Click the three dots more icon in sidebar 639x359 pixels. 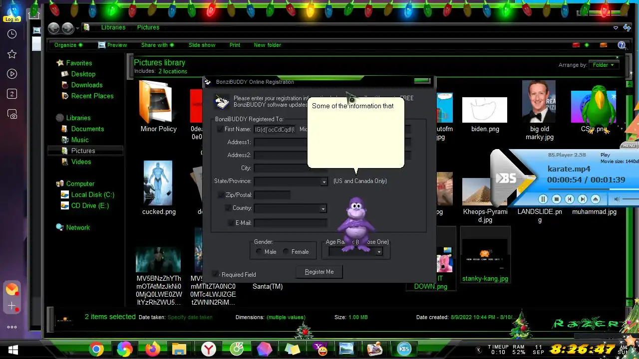(x=12, y=327)
